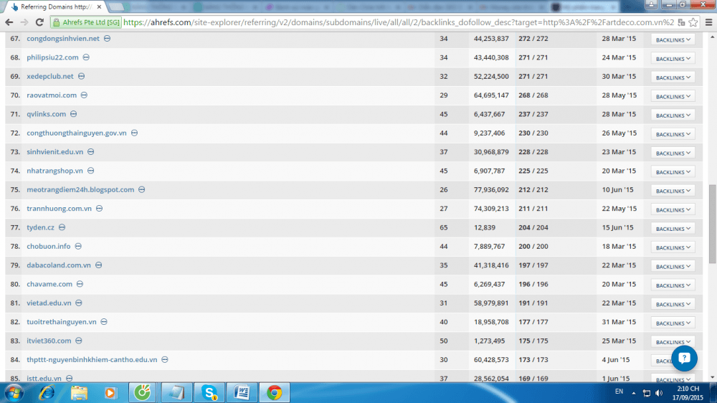Expand details icon next to qvlinks.com
Screen dimensions: 717x403
(x=73, y=114)
